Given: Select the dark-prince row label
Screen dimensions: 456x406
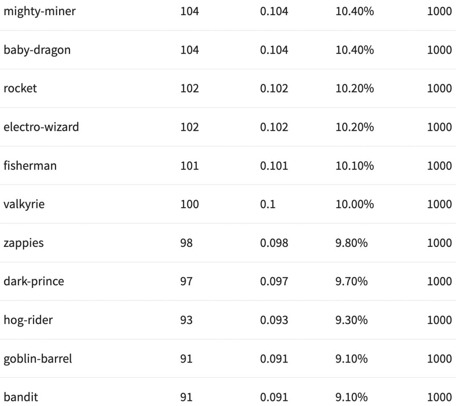Looking at the screenshot, I should (34, 281).
